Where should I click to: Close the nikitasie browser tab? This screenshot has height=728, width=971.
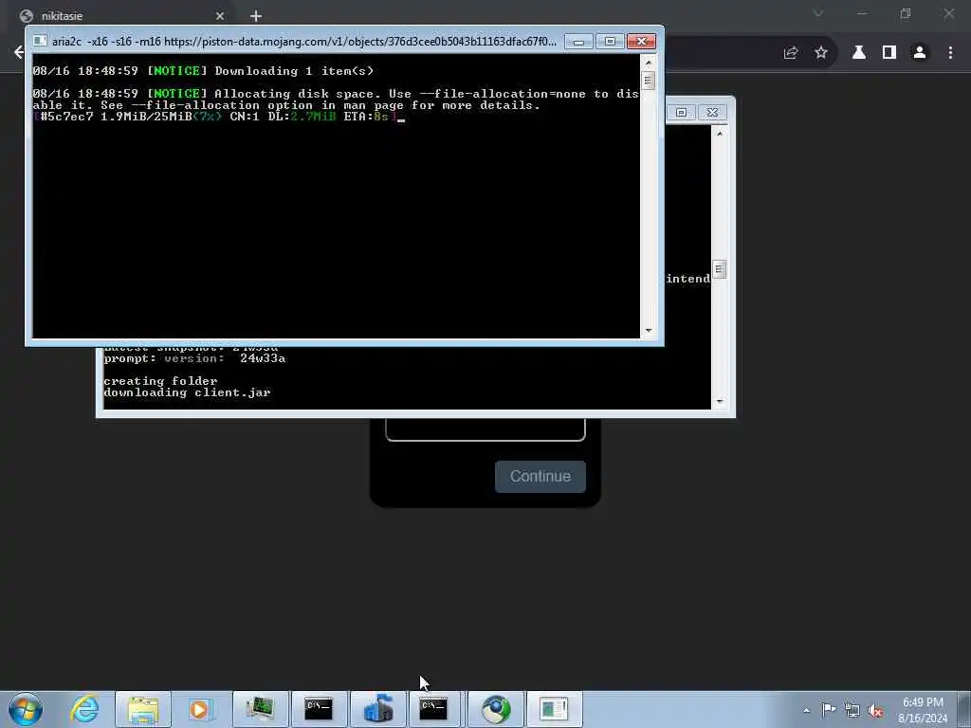pos(220,16)
